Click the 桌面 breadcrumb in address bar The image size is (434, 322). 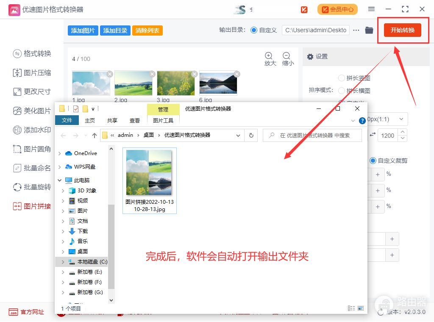point(149,135)
